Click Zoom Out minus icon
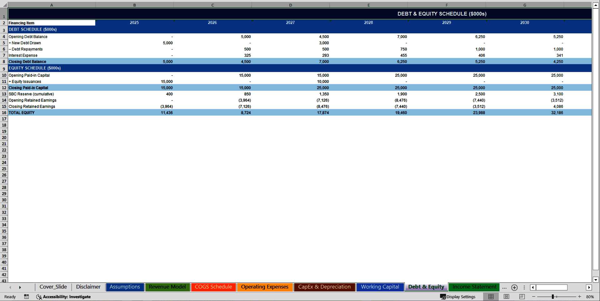 534,297
